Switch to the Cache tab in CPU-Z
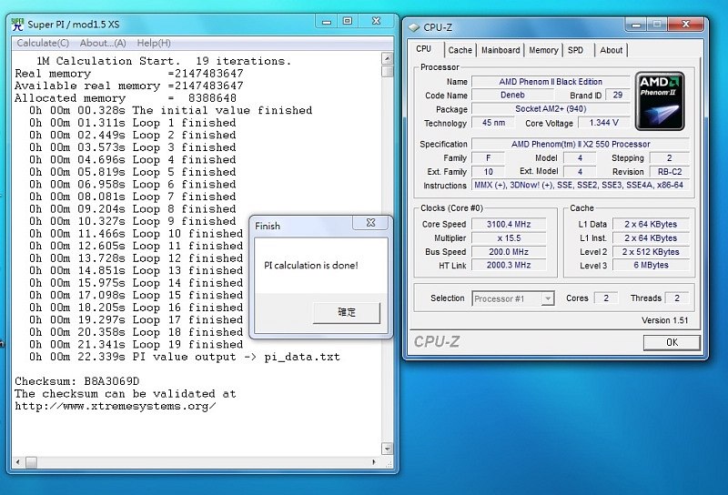The height and width of the screenshot is (495, 728). pyautogui.click(x=460, y=50)
